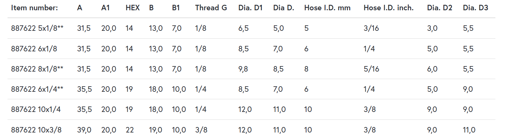Open item 887622 6x1/4** entry
505x139 pixels.
[37, 89]
